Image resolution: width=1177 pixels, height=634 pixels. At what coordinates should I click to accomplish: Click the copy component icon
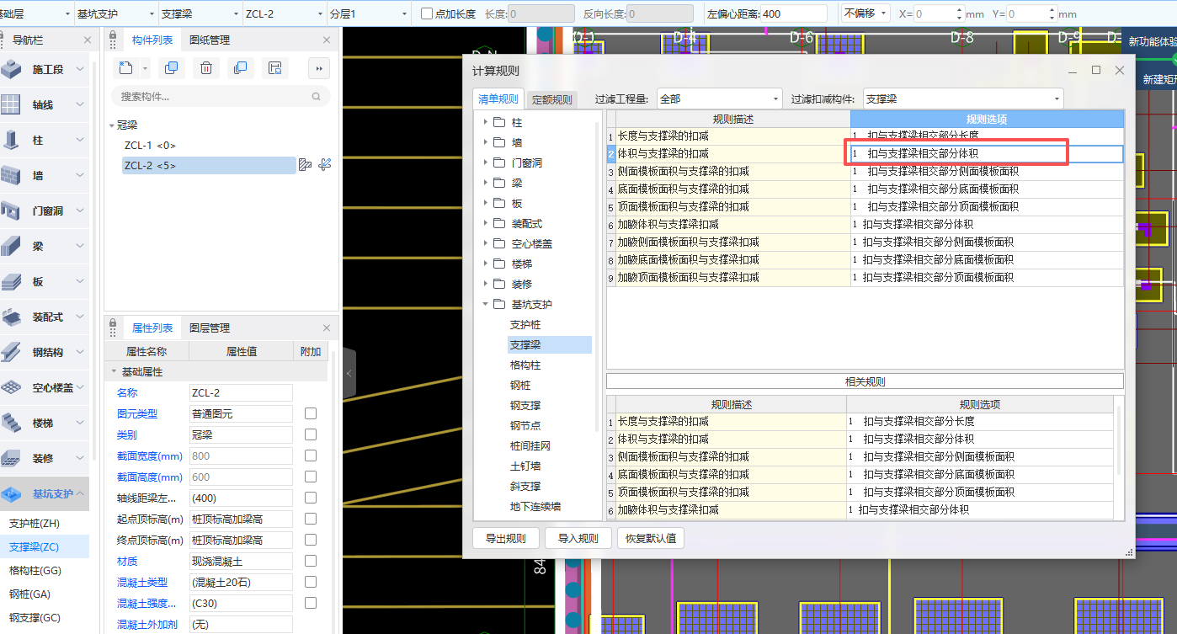click(x=171, y=68)
